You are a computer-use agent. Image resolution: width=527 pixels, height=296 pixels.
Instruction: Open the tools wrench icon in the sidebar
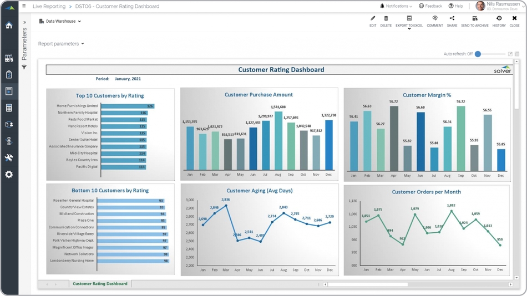[9, 158]
